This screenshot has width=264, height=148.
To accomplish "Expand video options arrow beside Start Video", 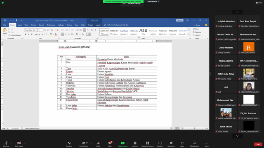I will [x=24, y=143].
